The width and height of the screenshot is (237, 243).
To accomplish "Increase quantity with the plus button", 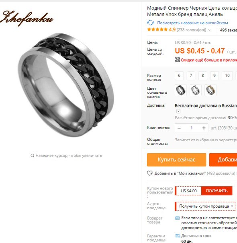I will click(204, 128).
